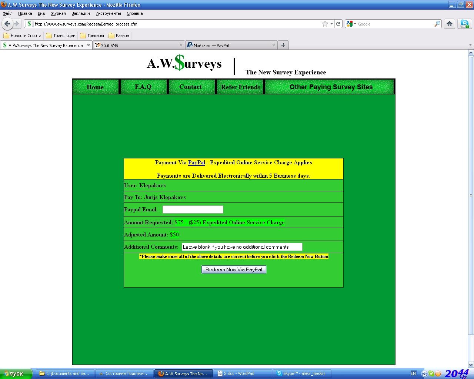
Task: Click the orange round tray icon
Action: click(x=438, y=373)
